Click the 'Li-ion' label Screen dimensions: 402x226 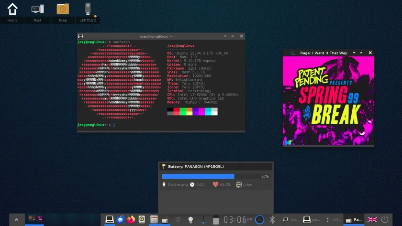248,184
